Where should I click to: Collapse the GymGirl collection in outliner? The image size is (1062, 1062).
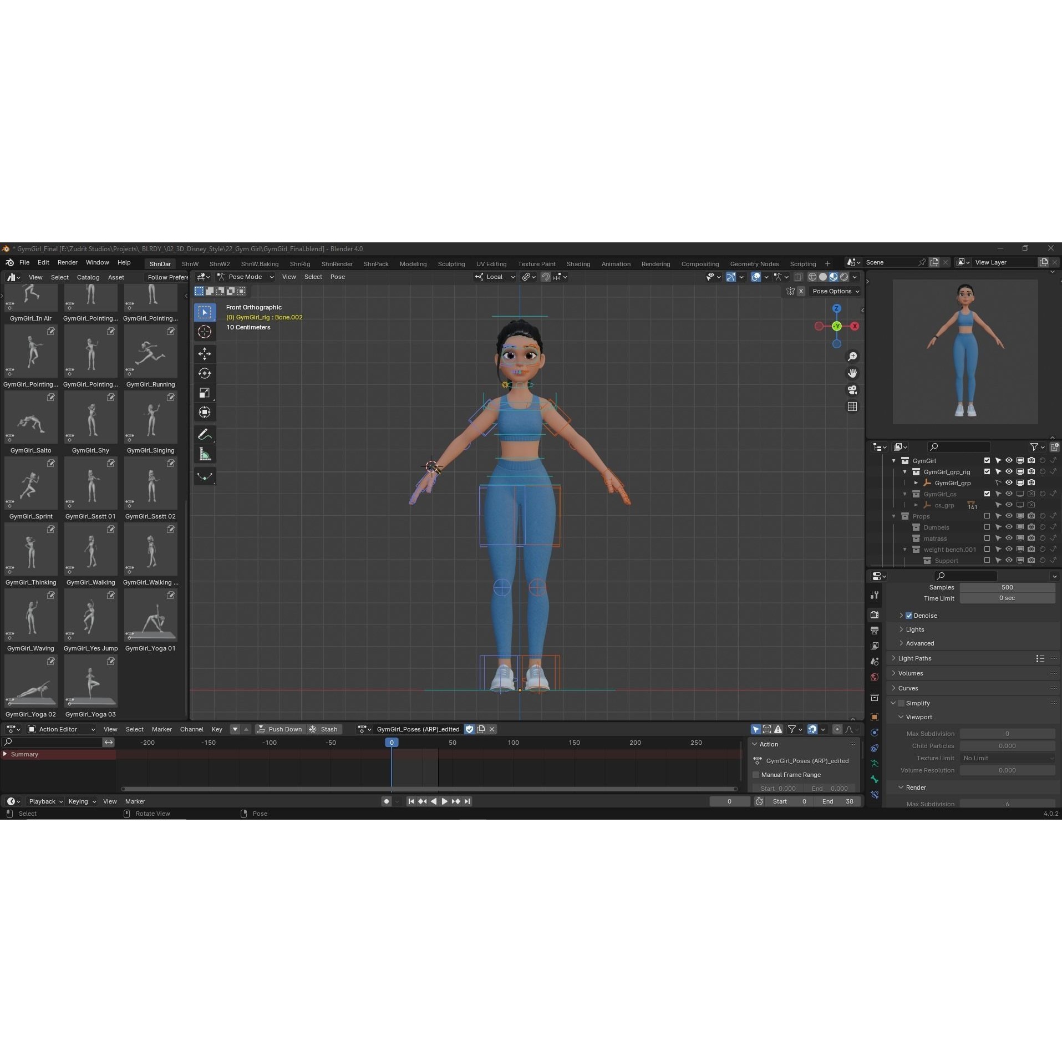coord(894,460)
